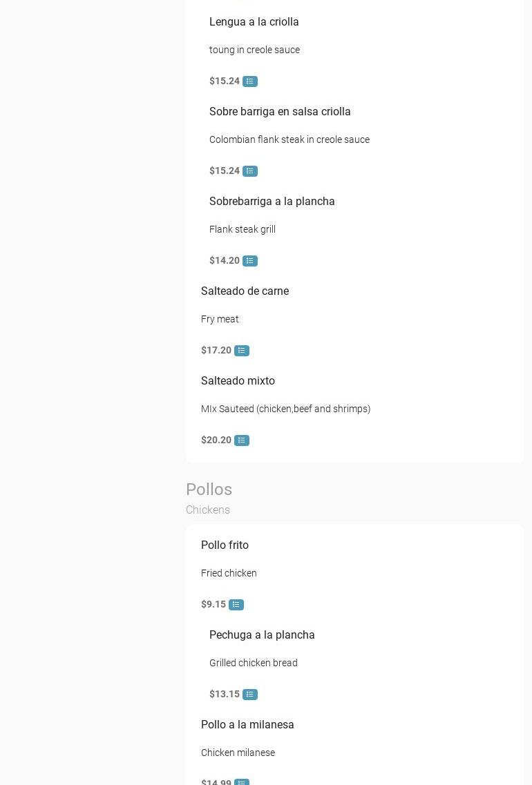Click the $17.20 price of Salteado de carne
532x785 pixels.
[216, 351]
